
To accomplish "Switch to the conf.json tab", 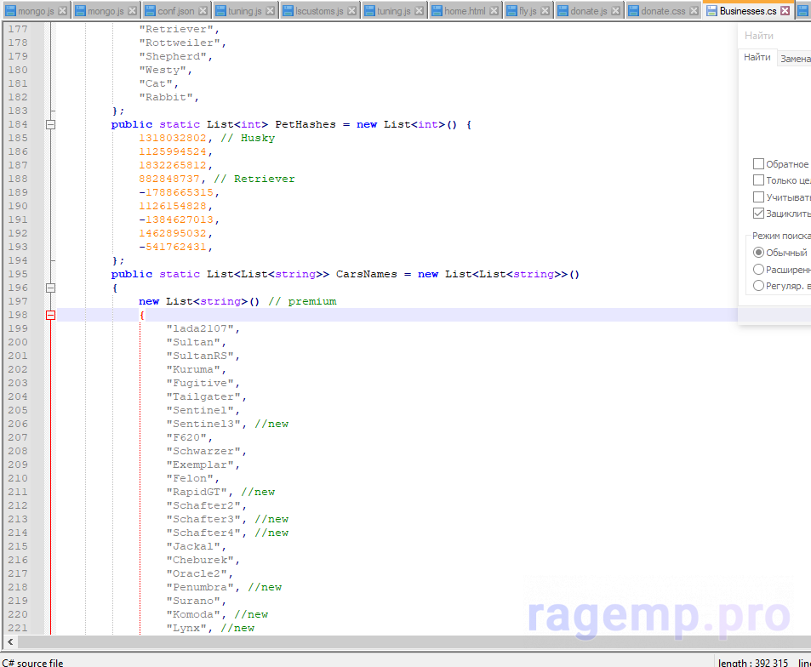I will [176, 11].
